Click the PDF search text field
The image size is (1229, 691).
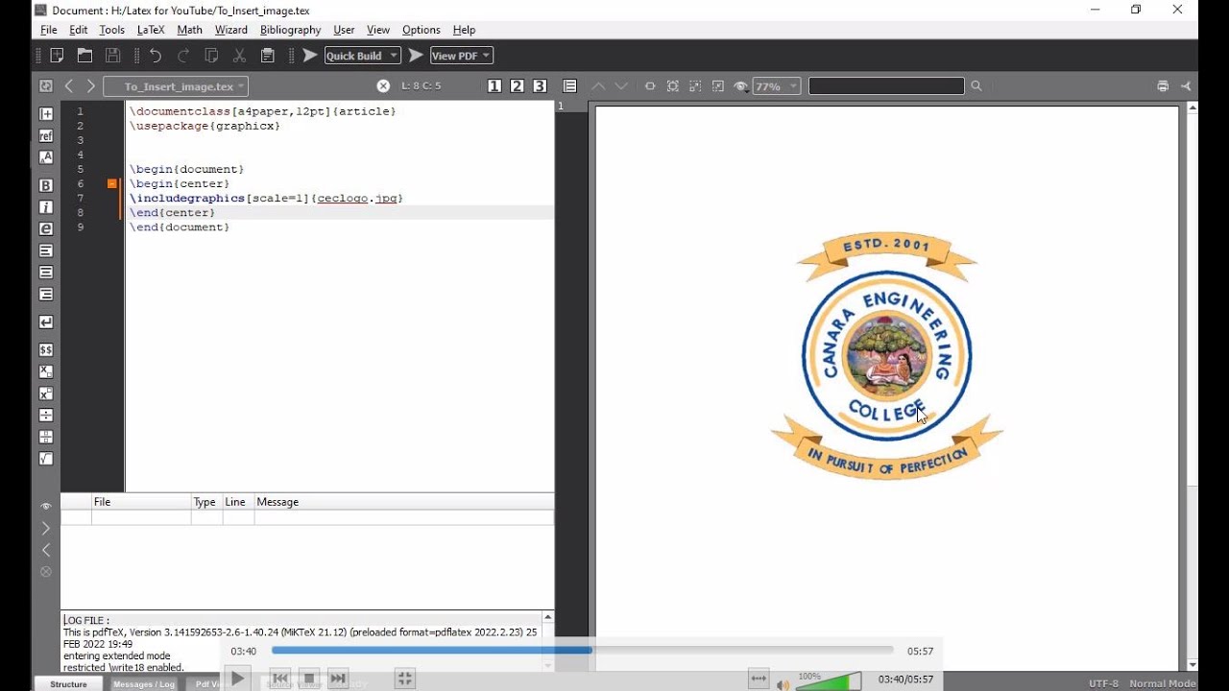point(886,86)
